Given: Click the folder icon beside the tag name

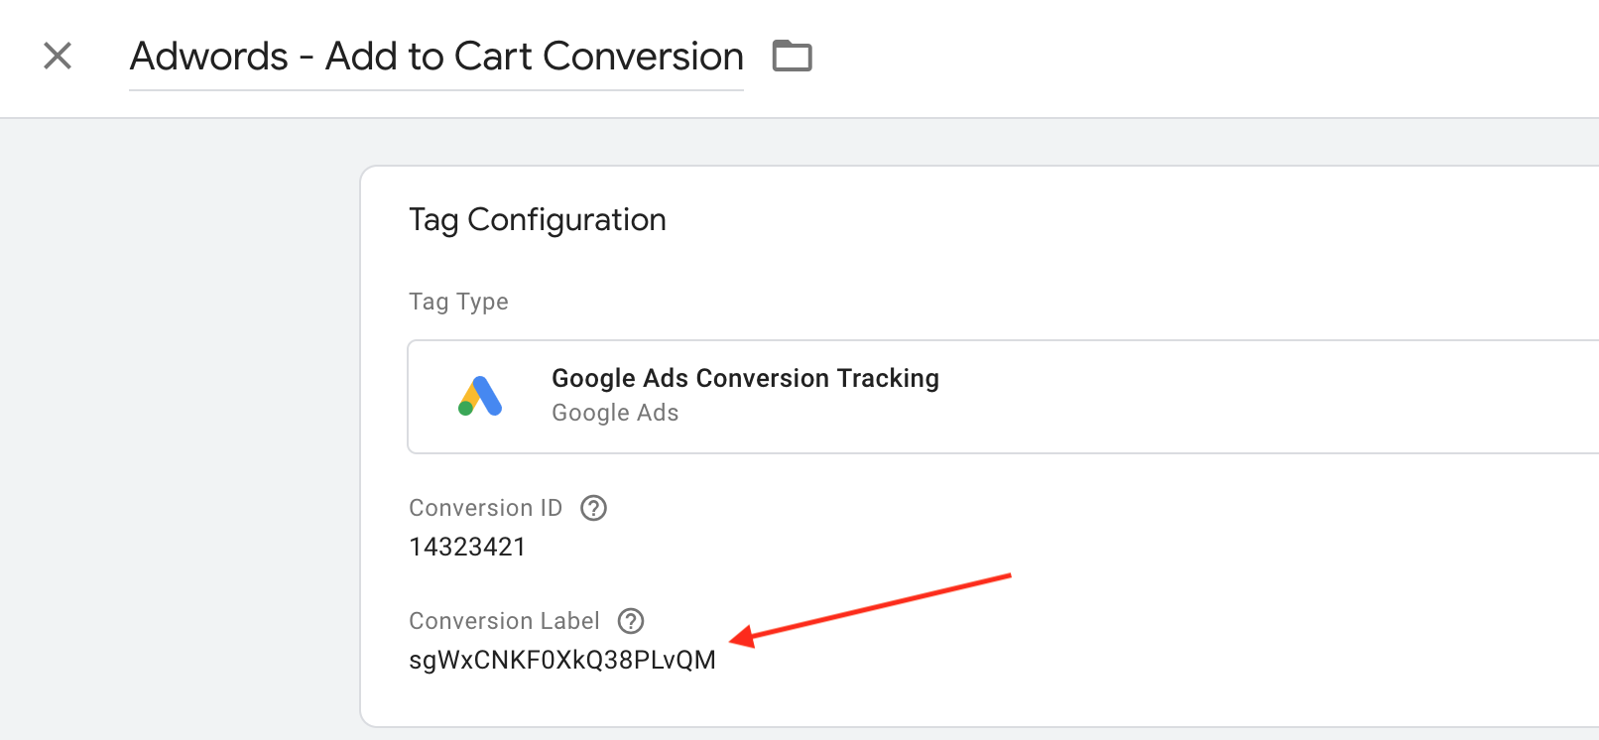Looking at the screenshot, I should click(x=793, y=56).
